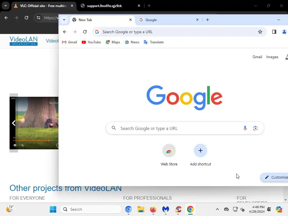Open the Maps bookmark
Viewport: 288px width, 216px height.
click(x=113, y=42)
